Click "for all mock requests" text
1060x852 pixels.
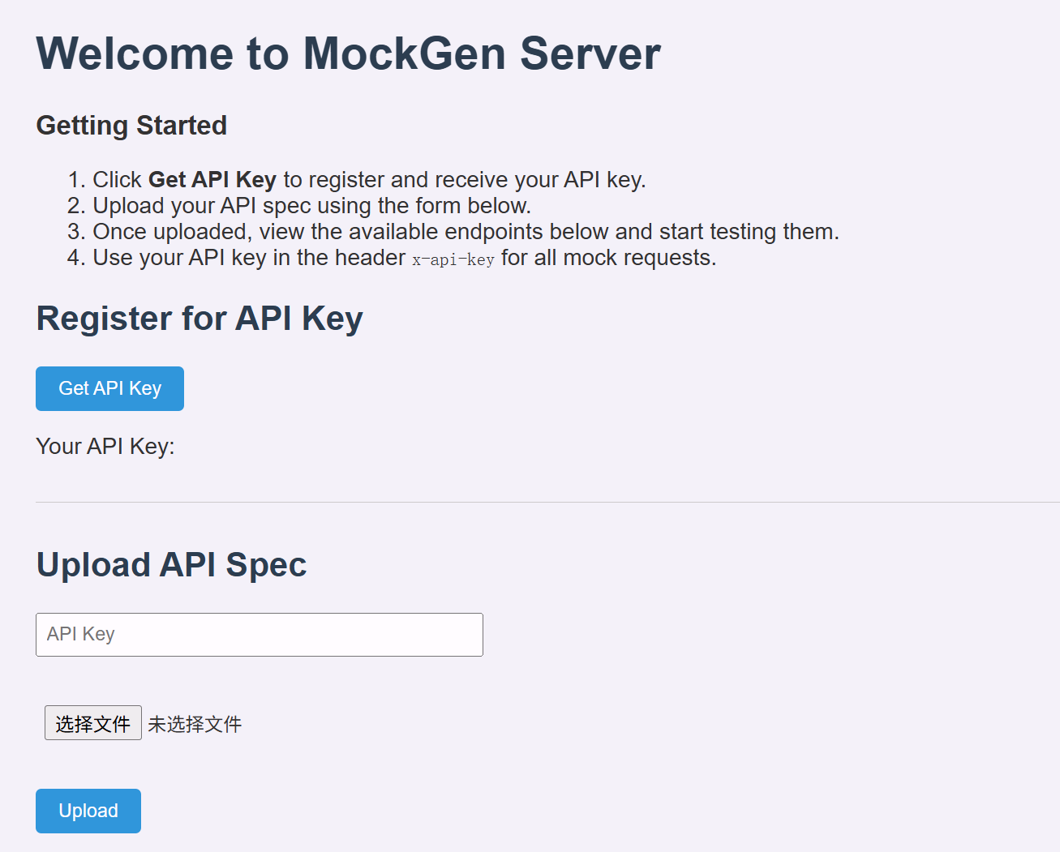tap(608, 258)
